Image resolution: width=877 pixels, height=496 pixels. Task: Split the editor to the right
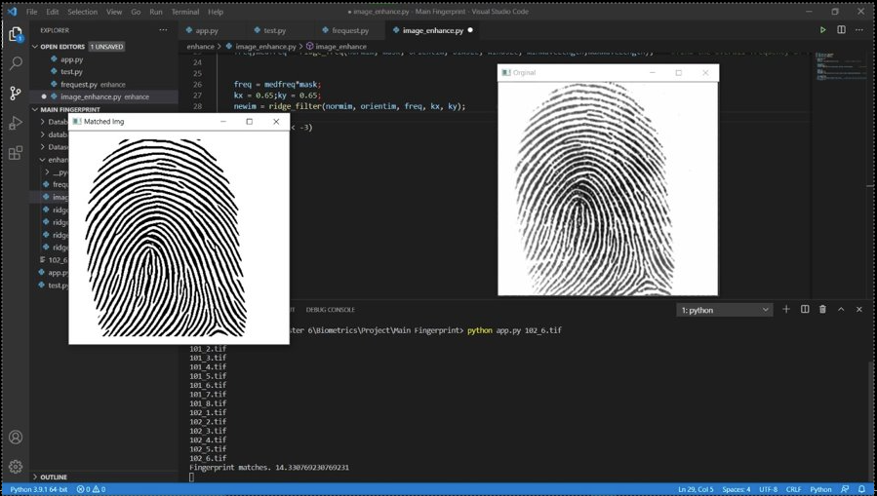pyautogui.click(x=841, y=30)
